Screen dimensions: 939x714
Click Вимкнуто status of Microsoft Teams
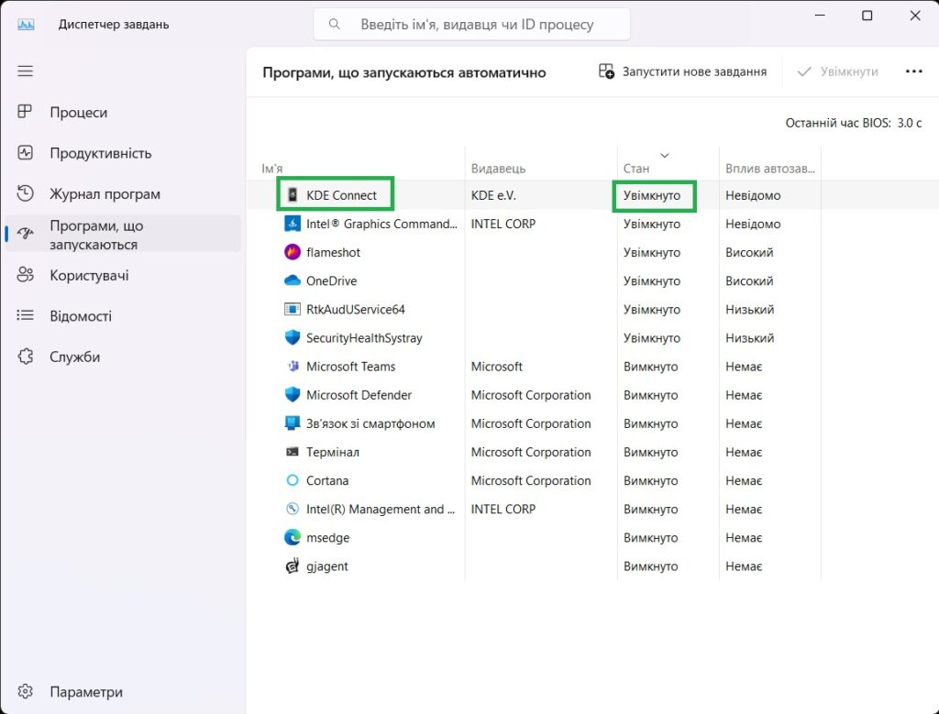(x=651, y=367)
